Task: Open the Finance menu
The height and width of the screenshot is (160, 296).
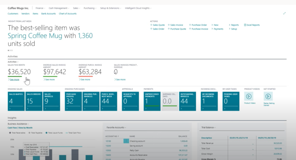Action: [40, 8]
